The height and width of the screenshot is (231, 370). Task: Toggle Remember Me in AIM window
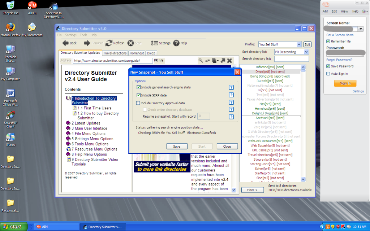pyautogui.click(x=328, y=41)
